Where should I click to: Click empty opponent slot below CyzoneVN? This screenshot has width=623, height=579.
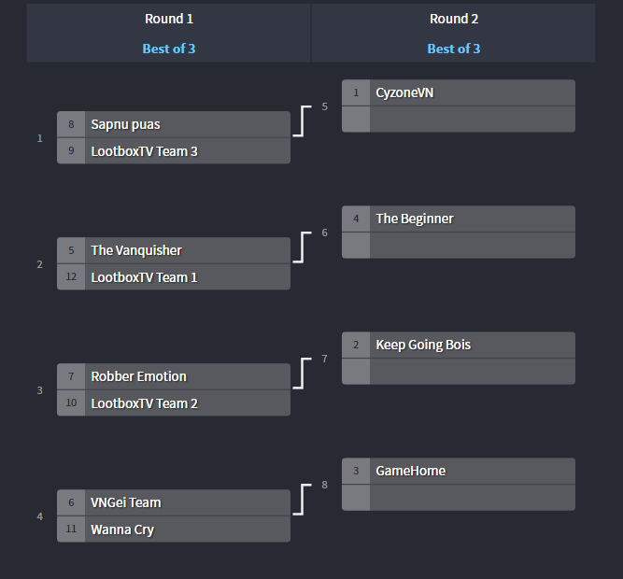(x=459, y=120)
